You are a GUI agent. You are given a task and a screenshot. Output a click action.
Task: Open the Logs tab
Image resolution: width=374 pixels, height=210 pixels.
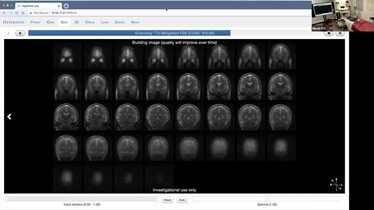tap(105, 22)
